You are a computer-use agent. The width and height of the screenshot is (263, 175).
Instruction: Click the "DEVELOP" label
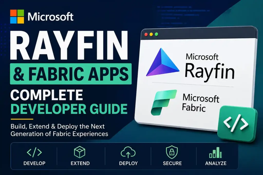tap(34, 163)
